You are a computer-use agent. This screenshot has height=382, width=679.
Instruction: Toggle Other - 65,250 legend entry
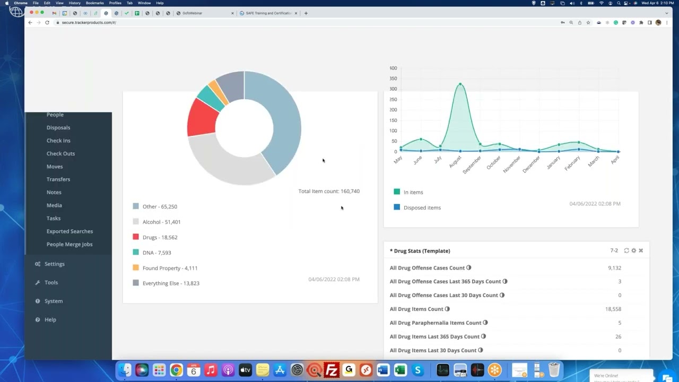click(x=155, y=206)
